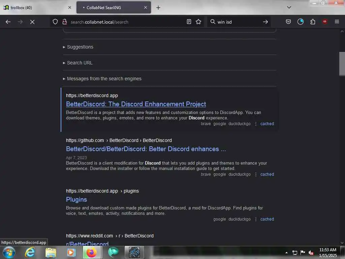Open the network tray icon

click(294, 253)
